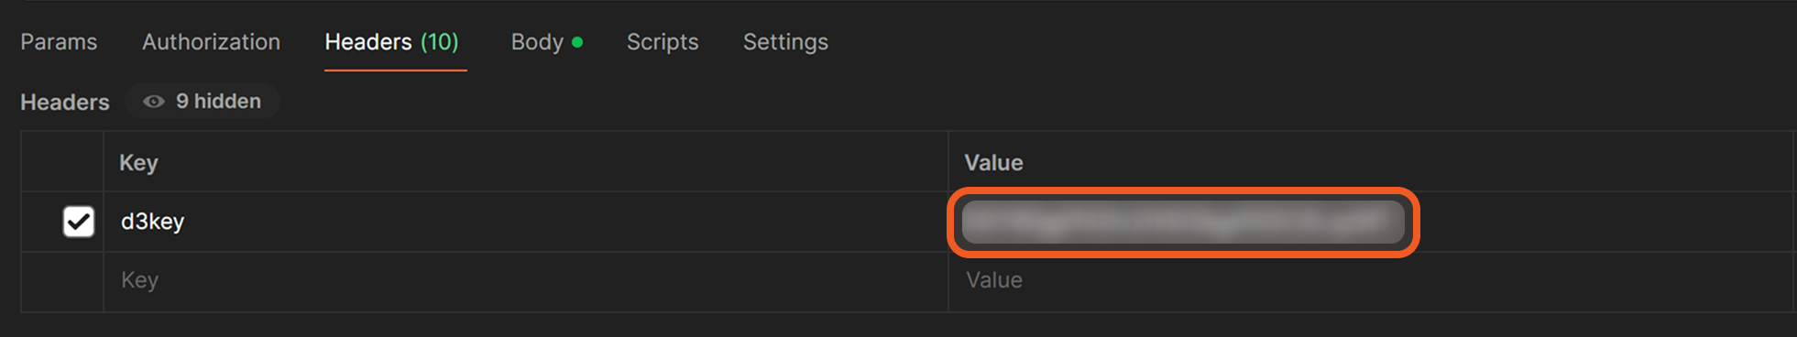Click the empty Value placeholder field
Image resolution: width=1797 pixels, height=337 pixels.
[x=1370, y=281]
